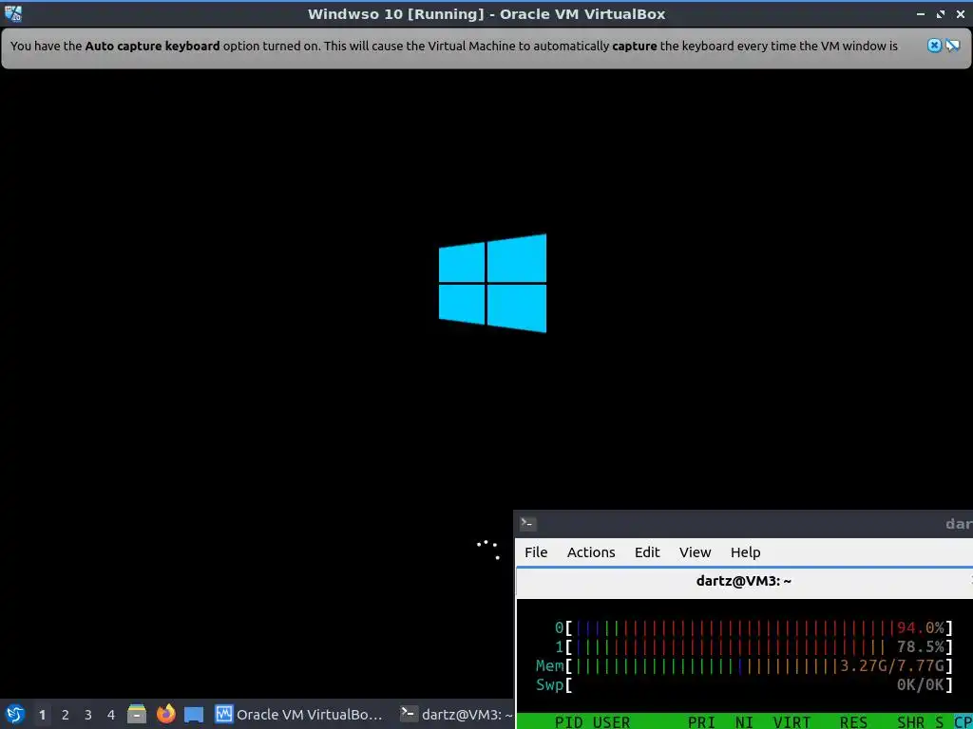Click the Windows logo in the VM screen
973x729 pixels.
pos(493,283)
